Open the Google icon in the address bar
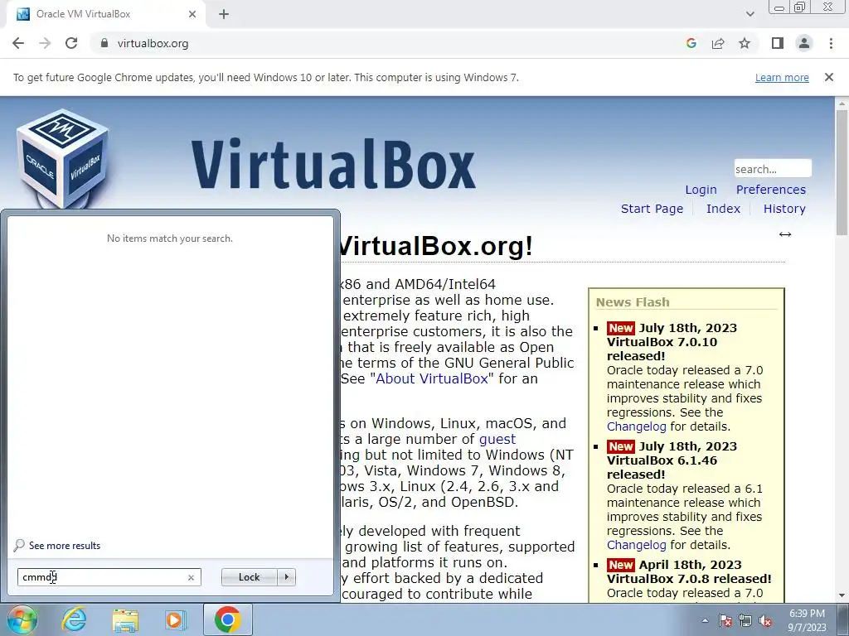This screenshot has width=849, height=636. point(691,43)
